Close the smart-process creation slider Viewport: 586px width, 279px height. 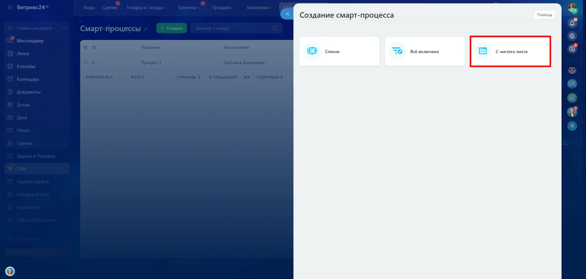click(287, 14)
